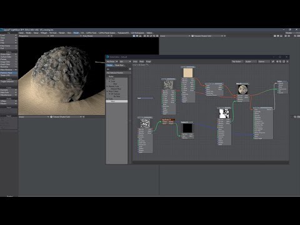This screenshot has height=225, width=300.
Task: Open Options in the Node Editor
Action: 264,62
